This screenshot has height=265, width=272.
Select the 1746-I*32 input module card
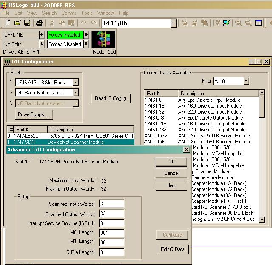pos(201,112)
